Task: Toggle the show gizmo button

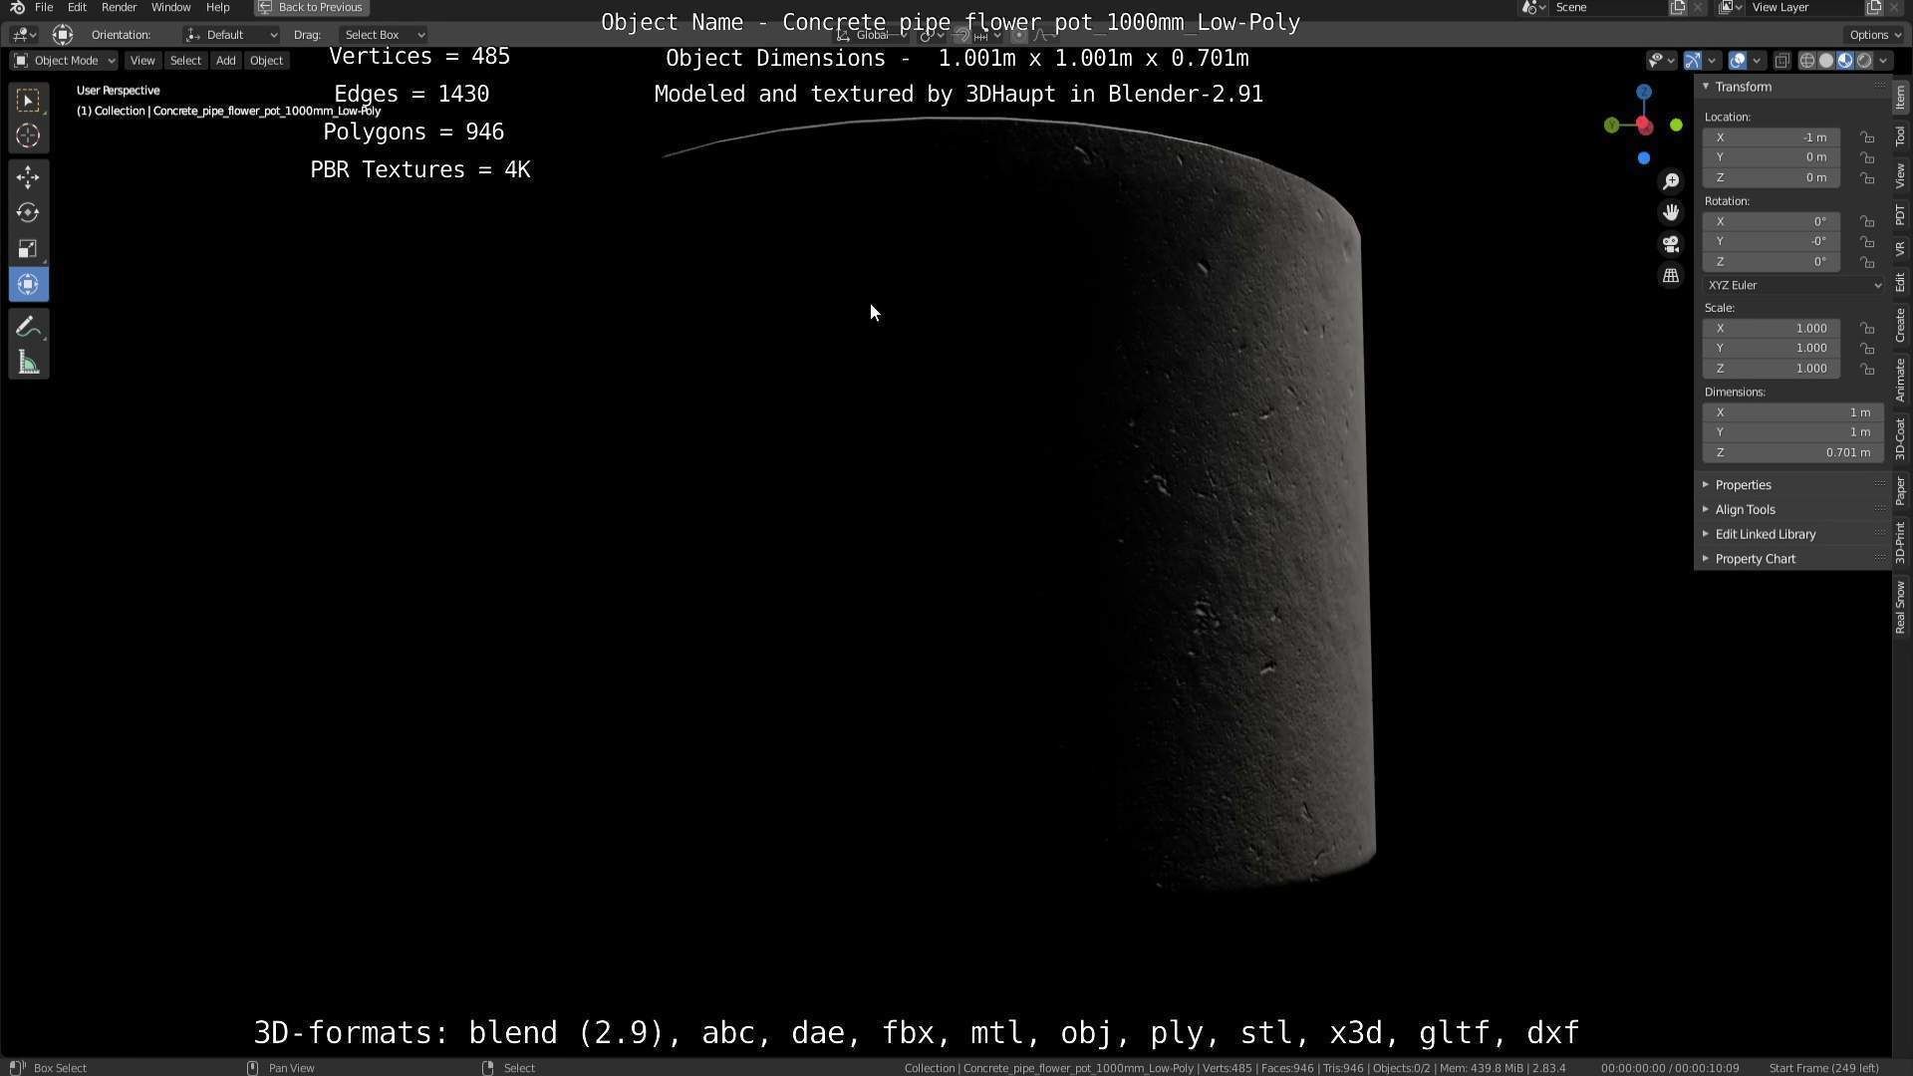Action: pos(1693,61)
